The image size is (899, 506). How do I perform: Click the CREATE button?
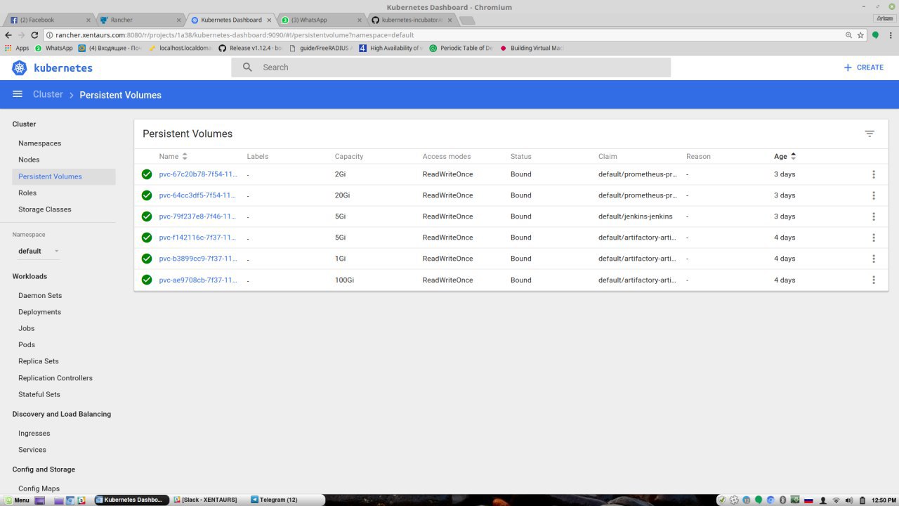click(x=863, y=67)
